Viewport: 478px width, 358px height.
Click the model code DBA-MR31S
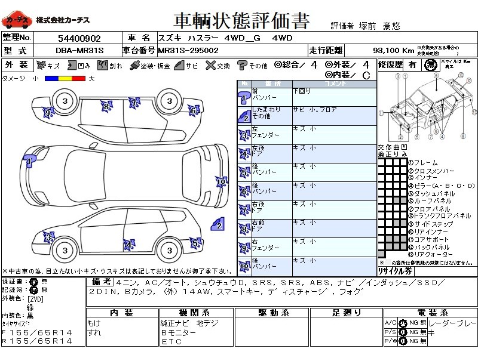click(79, 51)
